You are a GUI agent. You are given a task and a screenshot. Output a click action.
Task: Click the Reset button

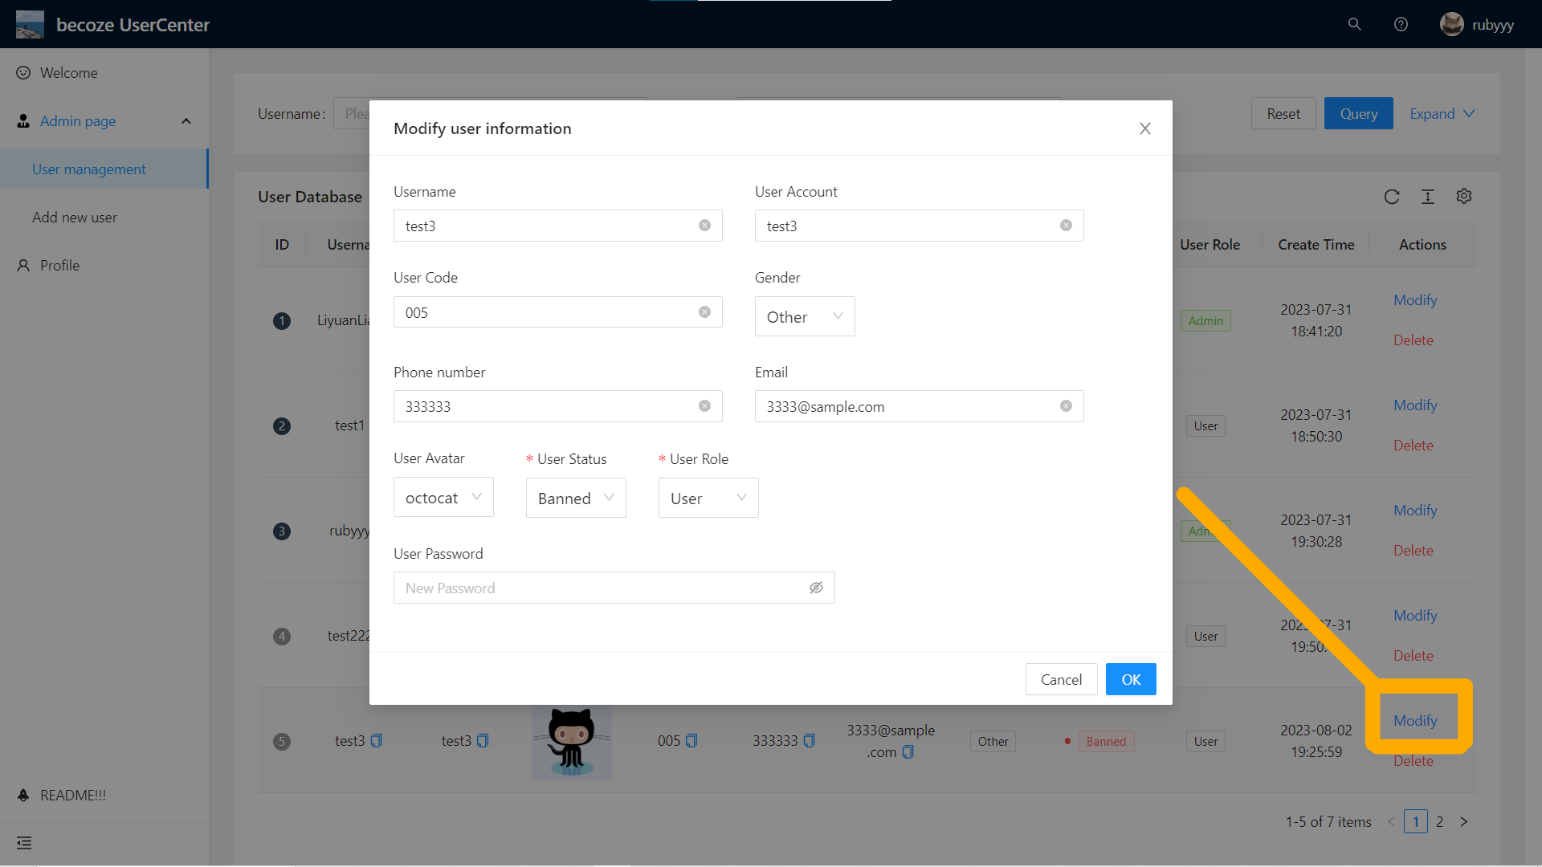1283,114
